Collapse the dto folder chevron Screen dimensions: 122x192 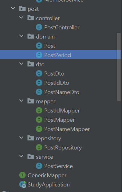click(x=21, y=64)
